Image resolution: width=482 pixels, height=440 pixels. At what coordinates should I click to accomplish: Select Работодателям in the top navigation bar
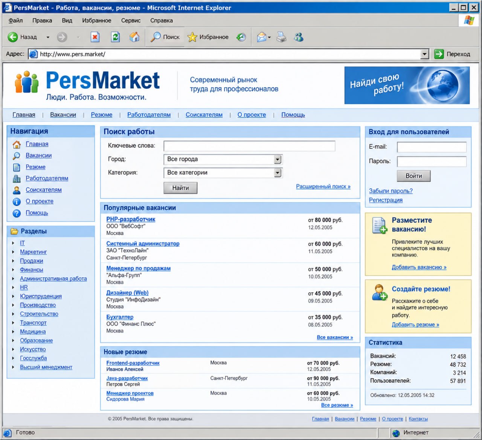149,115
